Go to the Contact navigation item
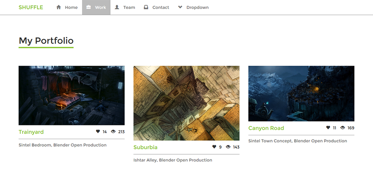The height and width of the screenshot is (181, 373). [x=160, y=7]
